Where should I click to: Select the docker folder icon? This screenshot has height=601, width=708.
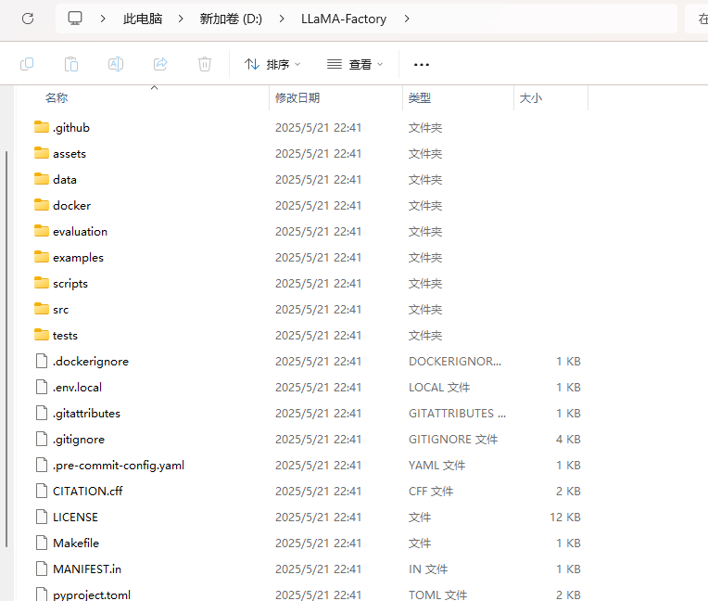42,205
